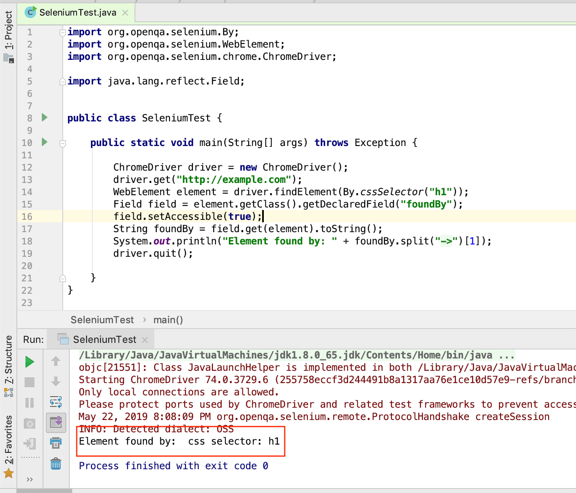The width and height of the screenshot is (576, 493).
Task: Click the Print console output icon
Action: point(56,443)
